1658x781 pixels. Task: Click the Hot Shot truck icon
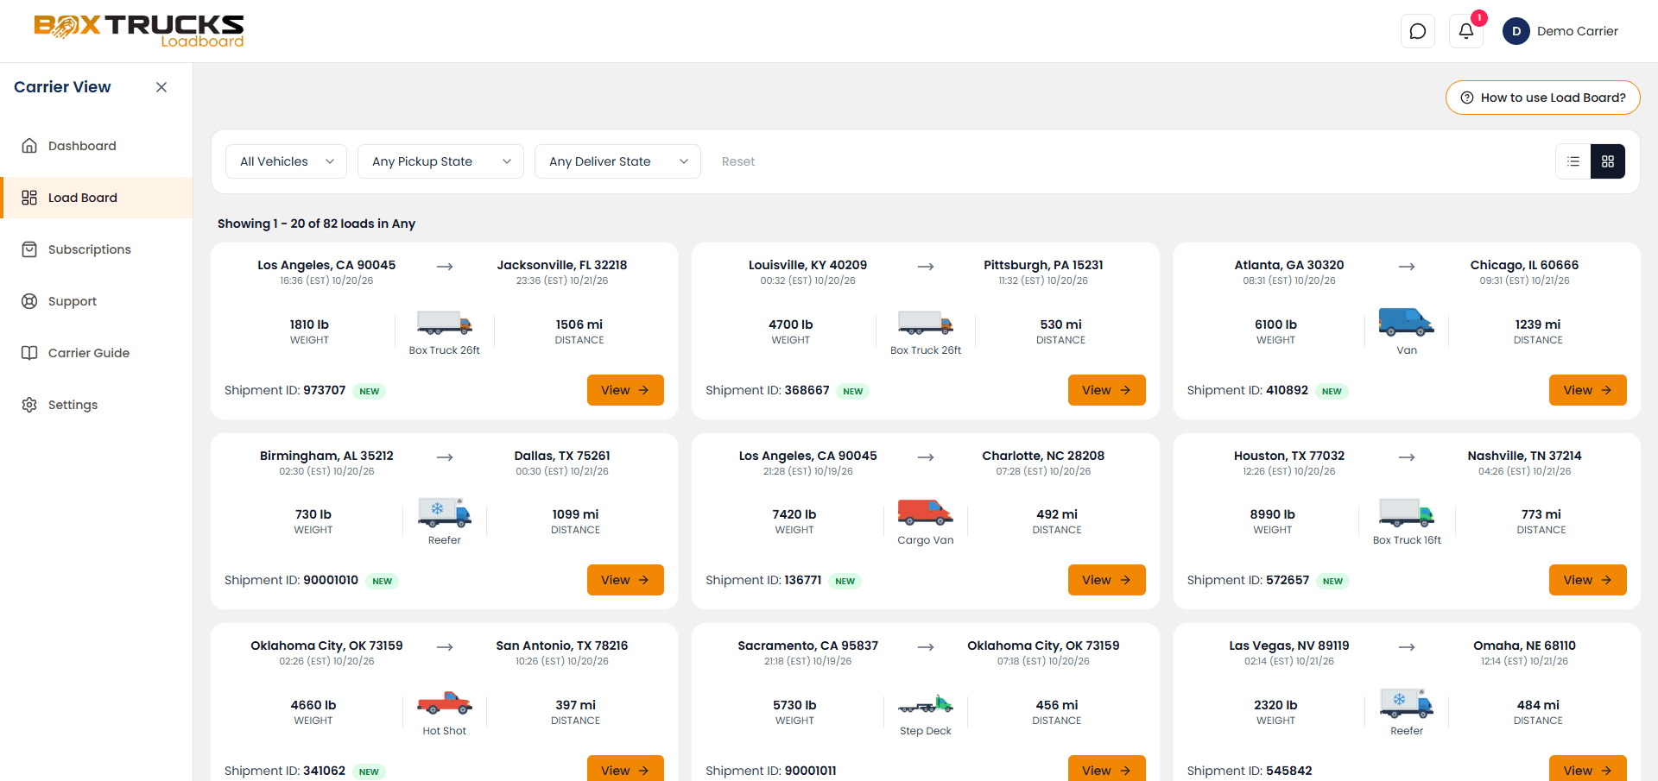pyautogui.click(x=445, y=703)
